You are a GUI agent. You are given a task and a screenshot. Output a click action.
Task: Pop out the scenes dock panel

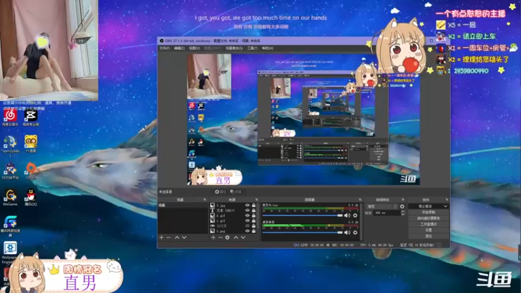click(204, 200)
